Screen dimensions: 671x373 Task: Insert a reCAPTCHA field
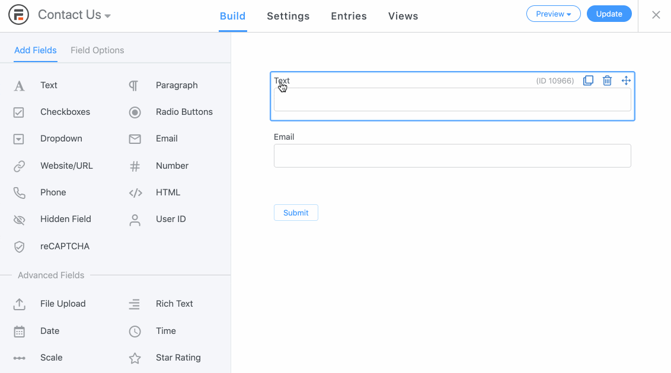click(52, 246)
